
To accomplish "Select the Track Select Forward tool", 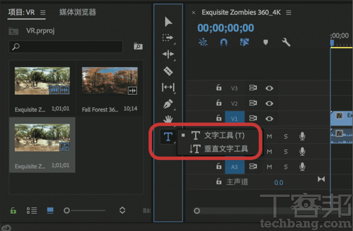I will click(x=168, y=38).
